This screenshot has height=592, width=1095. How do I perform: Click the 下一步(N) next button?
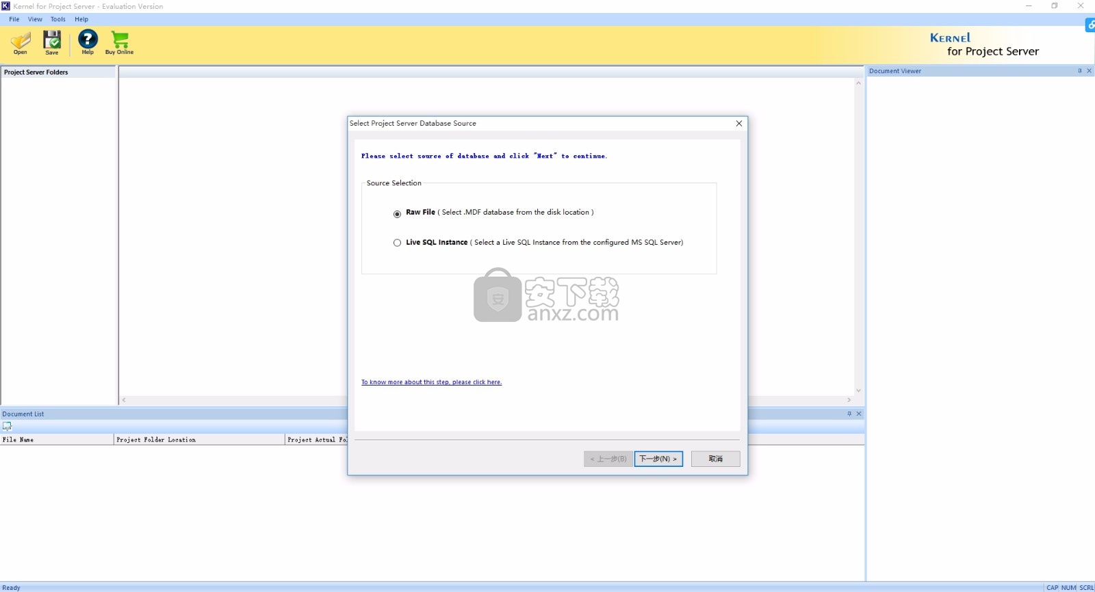658,459
